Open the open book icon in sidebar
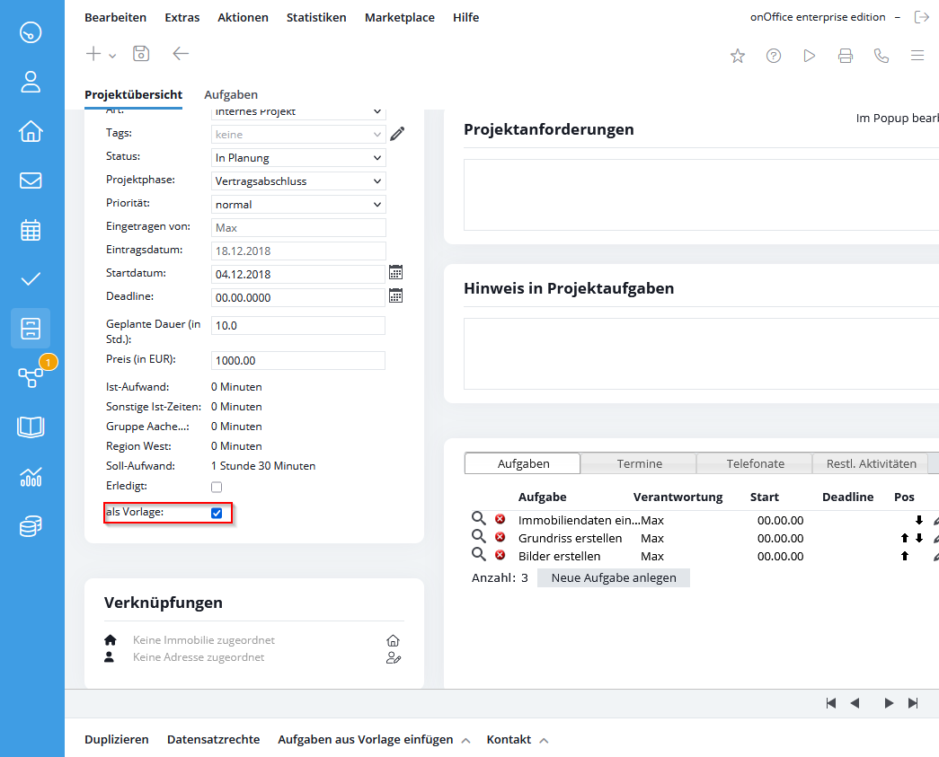Viewport: 939px width, 757px height. pyautogui.click(x=31, y=427)
